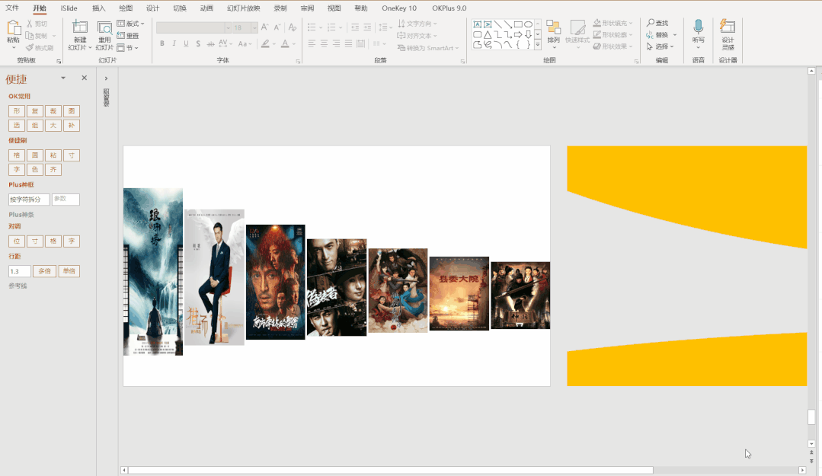
Task: Click the 复制 (Copy) icon
Action: [x=30, y=36]
